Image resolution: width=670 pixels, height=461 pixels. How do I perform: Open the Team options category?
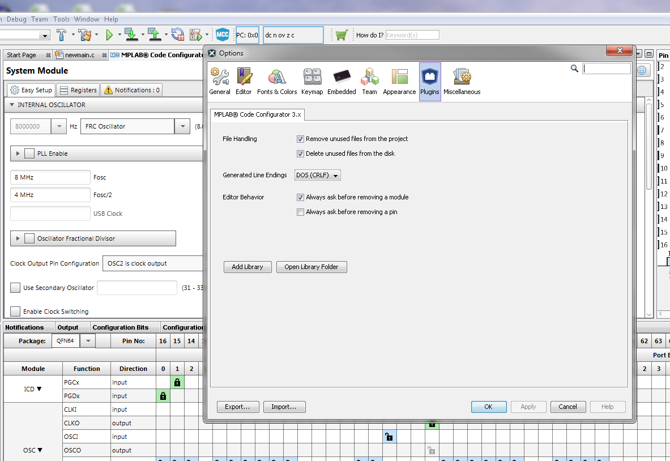click(369, 79)
